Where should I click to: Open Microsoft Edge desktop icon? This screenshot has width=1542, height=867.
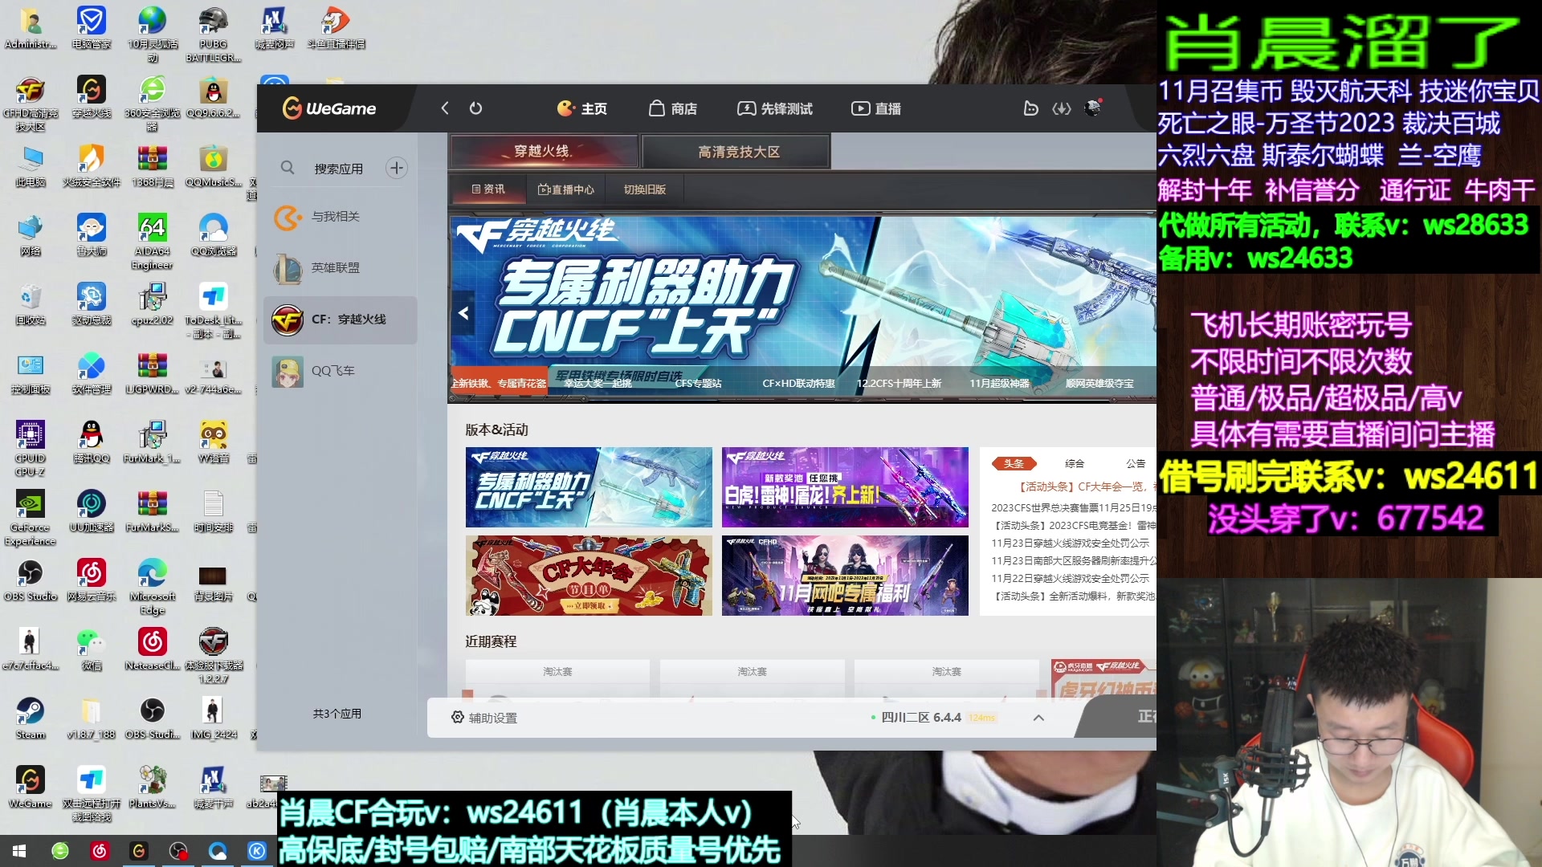[152, 587]
